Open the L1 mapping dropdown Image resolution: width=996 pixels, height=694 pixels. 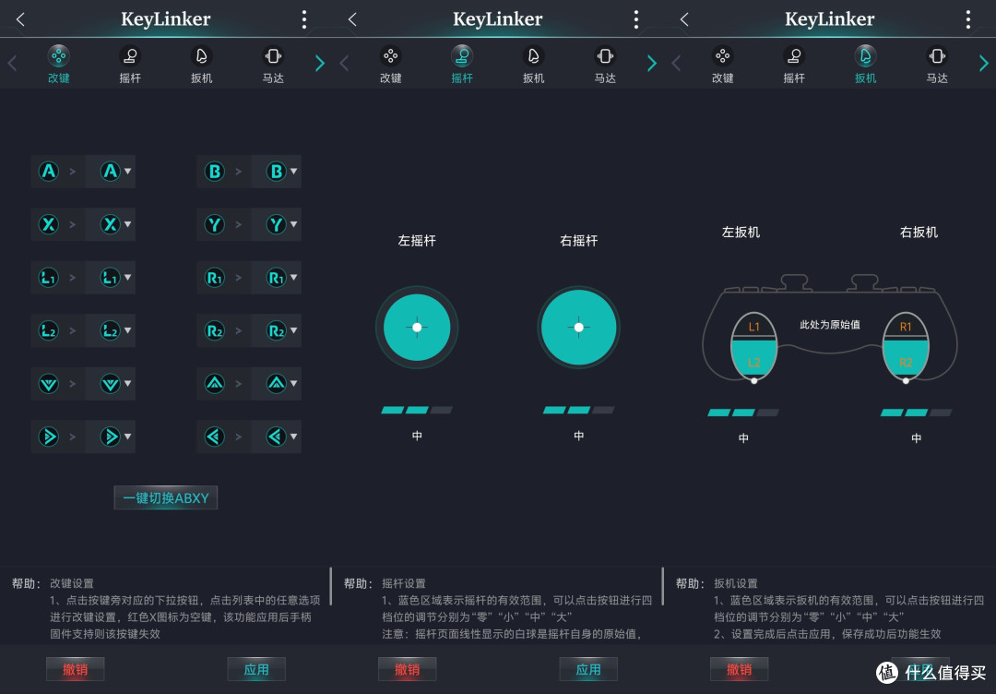(x=110, y=278)
